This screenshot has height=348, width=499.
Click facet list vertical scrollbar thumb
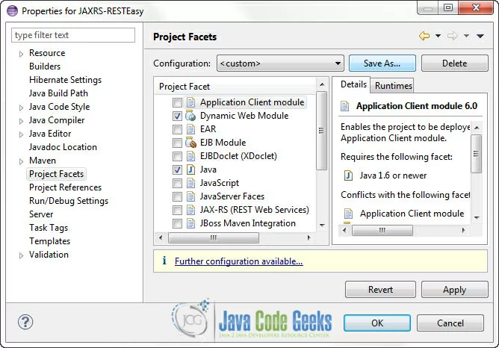[322, 131]
